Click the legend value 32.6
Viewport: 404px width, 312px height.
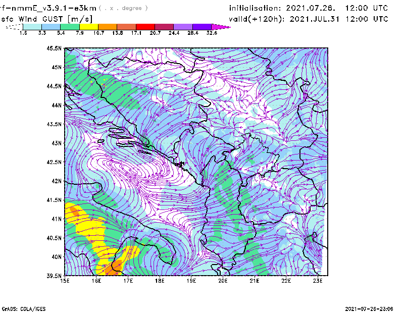click(x=212, y=33)
